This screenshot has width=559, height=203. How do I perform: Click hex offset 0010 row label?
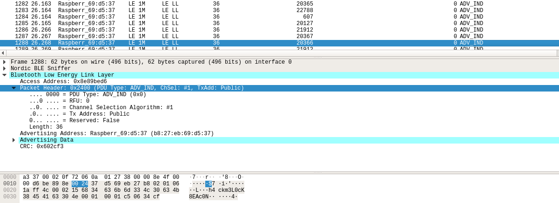[10, 184]
